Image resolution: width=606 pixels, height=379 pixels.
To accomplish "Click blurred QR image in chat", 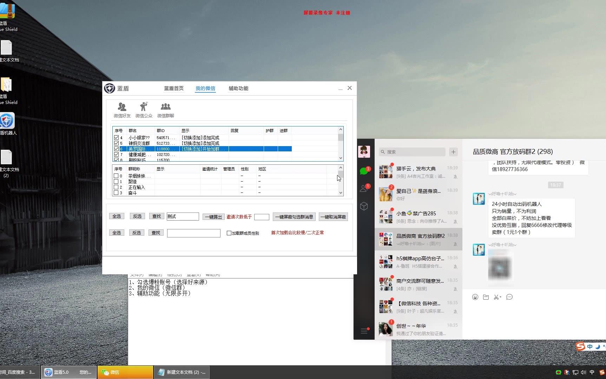I will [x=500, y=268].
